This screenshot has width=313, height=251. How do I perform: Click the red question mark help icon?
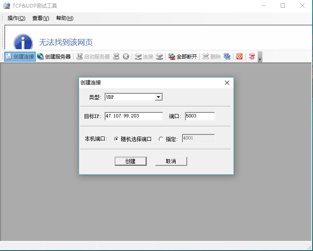click(252, 56)
